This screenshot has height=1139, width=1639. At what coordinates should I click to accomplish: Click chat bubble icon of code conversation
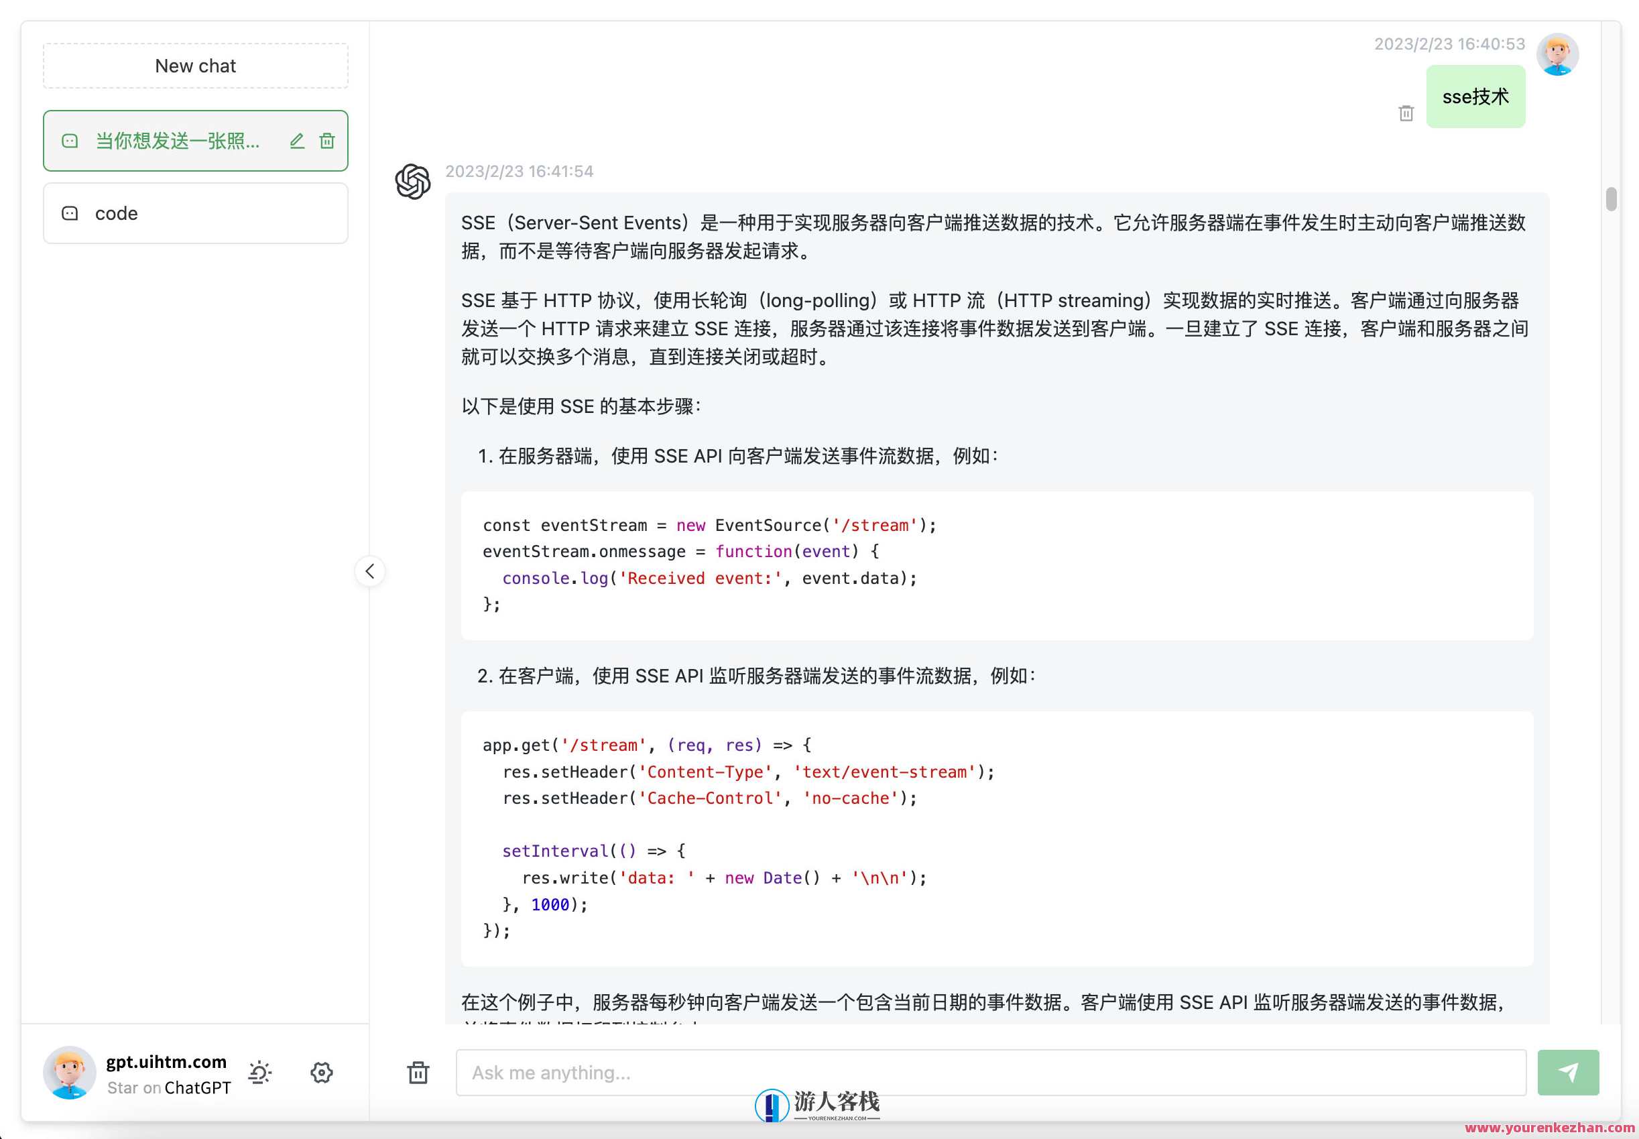(70, 213)
